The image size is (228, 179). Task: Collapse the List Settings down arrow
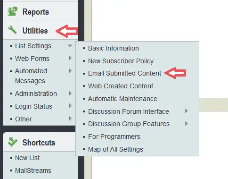70,46
